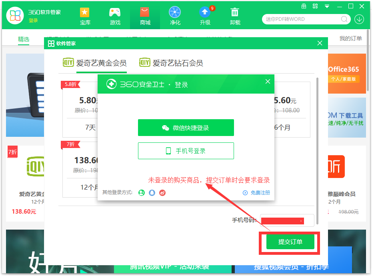
Task: Close the 软件管家 purchase dialog
Action: pos(320,43)
